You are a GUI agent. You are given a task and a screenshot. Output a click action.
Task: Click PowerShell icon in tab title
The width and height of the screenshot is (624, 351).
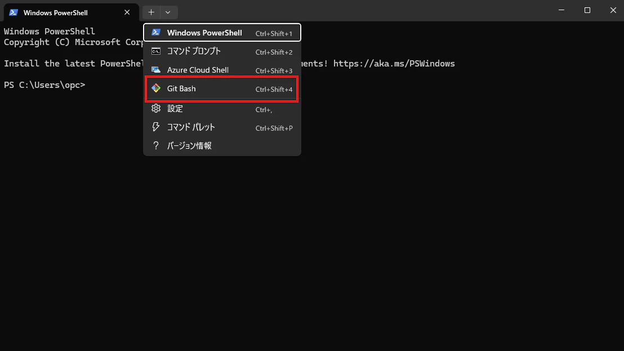pyautogui.click(x=14, y=12)
